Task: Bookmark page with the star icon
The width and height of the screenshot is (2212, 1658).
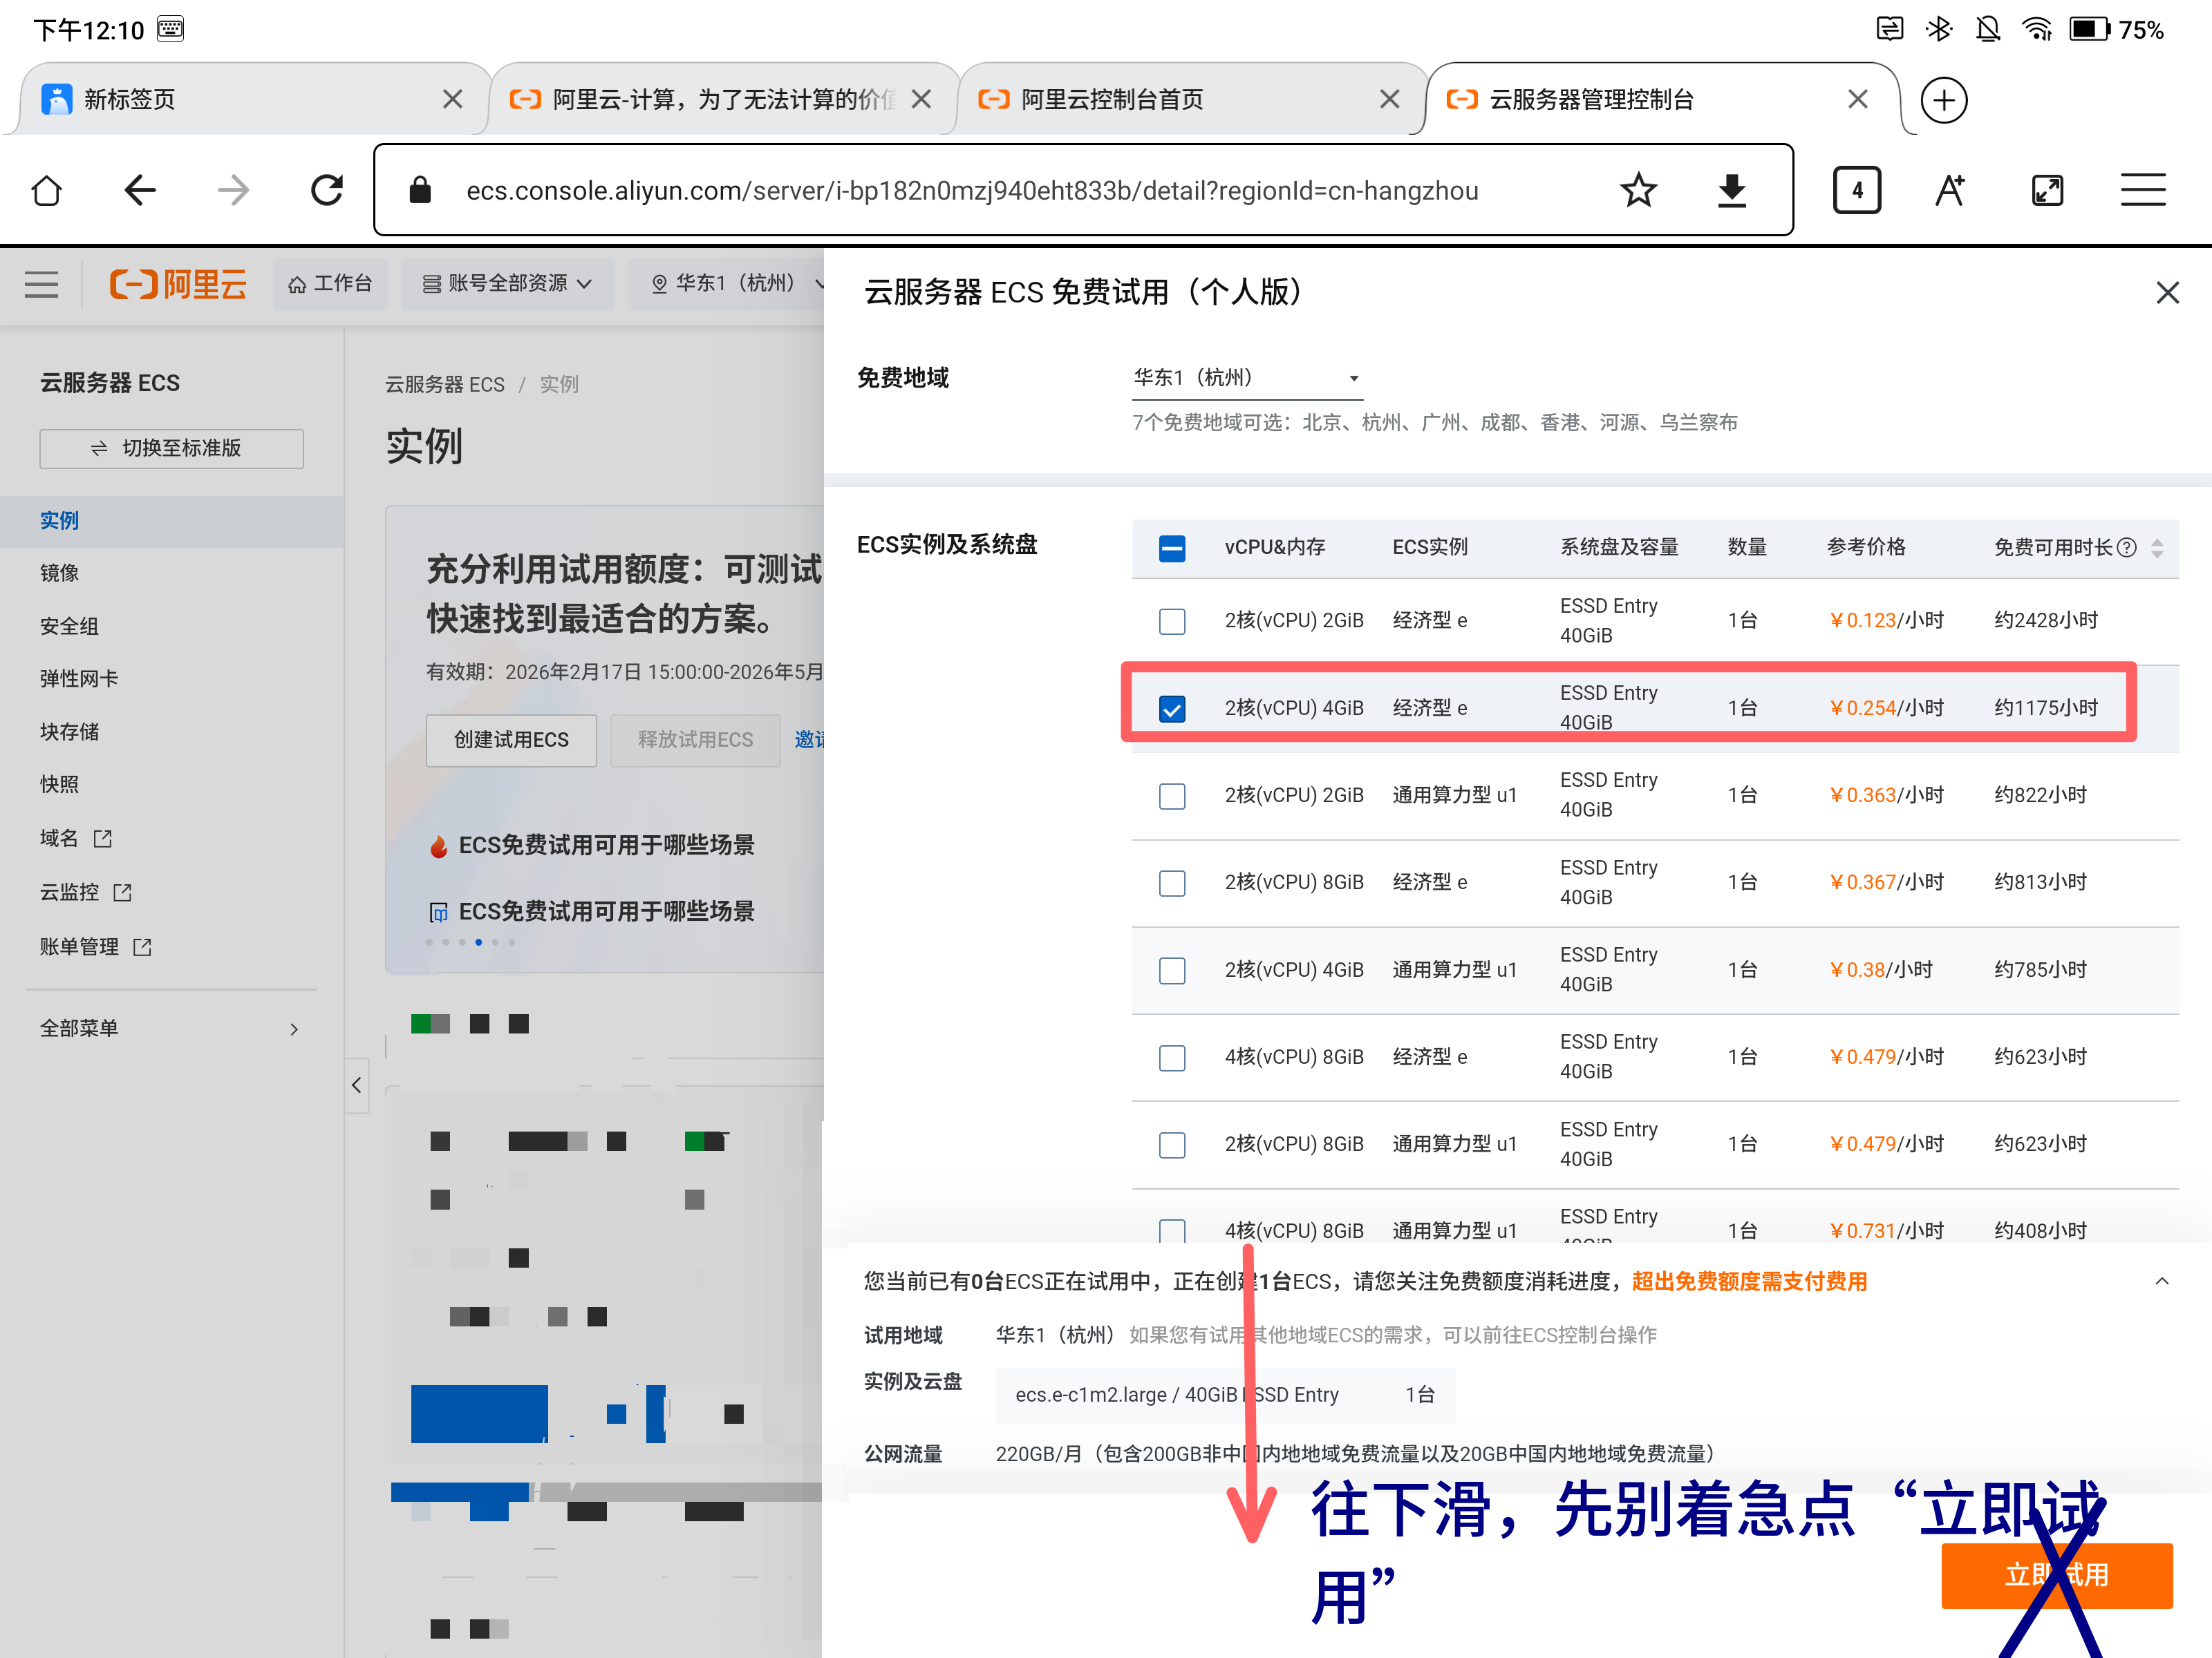Action: (x=1638, y=190)
